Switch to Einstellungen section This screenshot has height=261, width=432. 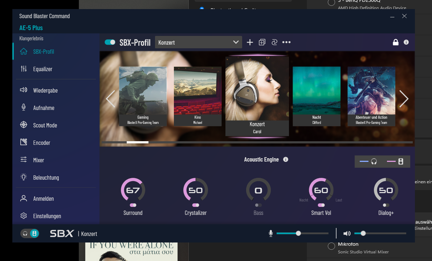point(47,216)
